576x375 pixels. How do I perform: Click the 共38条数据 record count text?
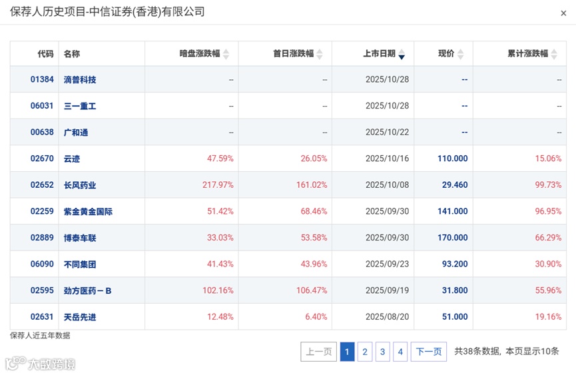(x=477, y=352)
